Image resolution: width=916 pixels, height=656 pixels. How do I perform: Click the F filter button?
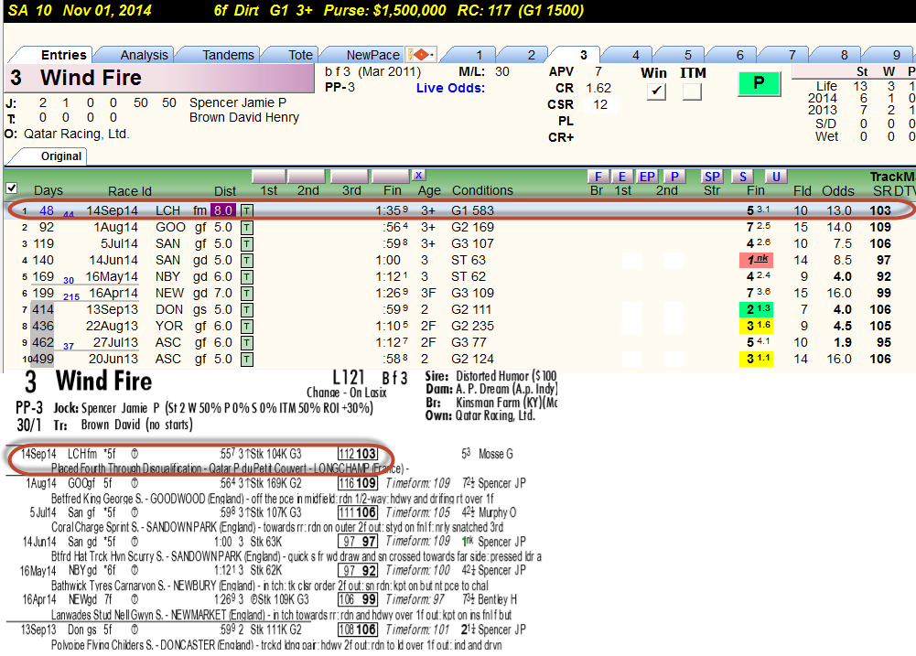point(598,177)
